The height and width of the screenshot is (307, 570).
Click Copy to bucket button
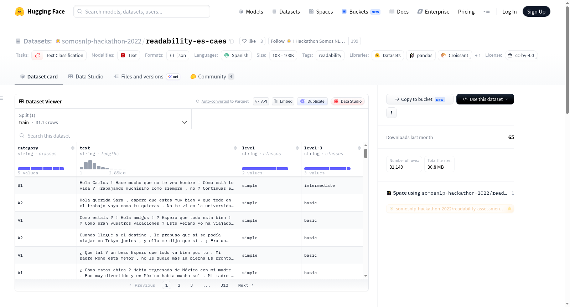(x=420, y=99)
